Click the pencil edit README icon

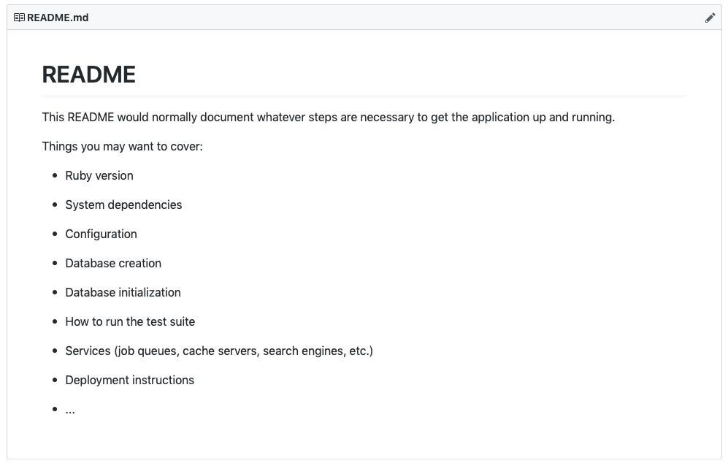pyautogui.click(x=710, y=18)
